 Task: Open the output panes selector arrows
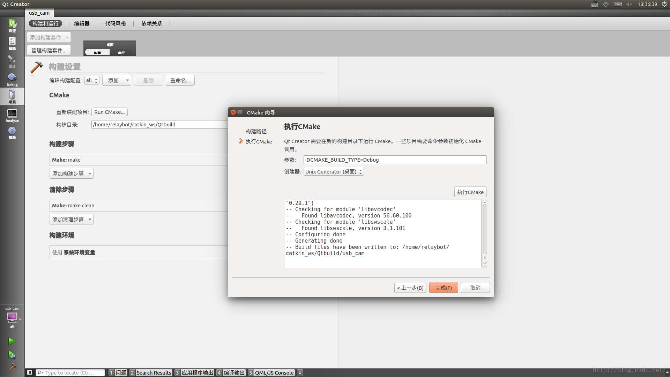coord(300,372)
